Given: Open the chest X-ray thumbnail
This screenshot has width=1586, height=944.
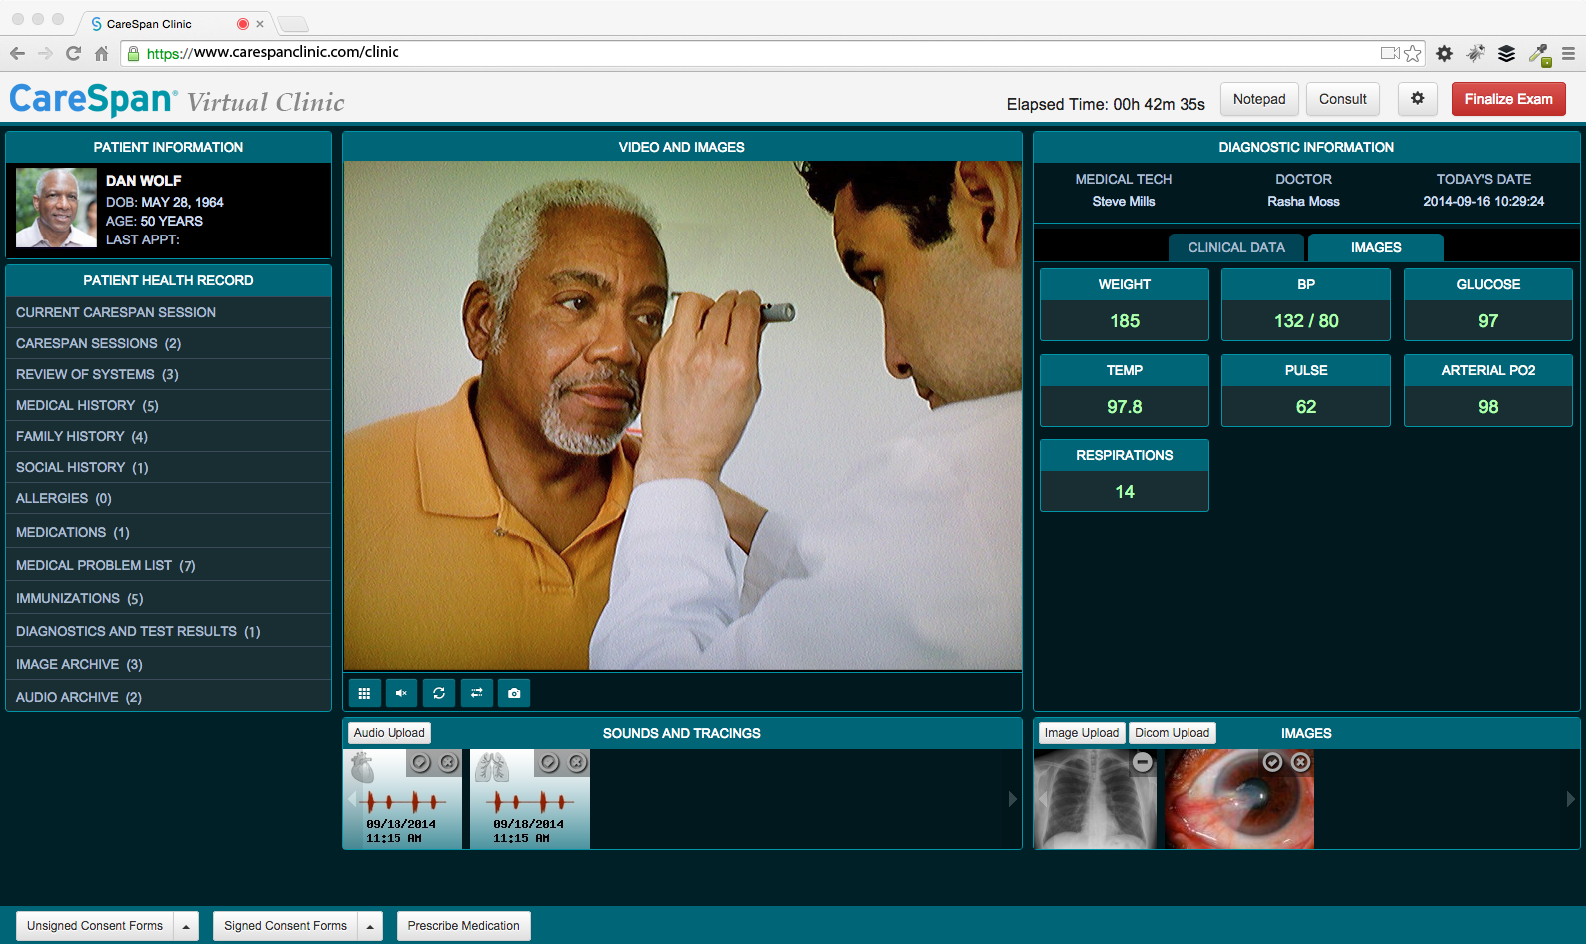Looking at the screenshot, I should [1095, 799].
